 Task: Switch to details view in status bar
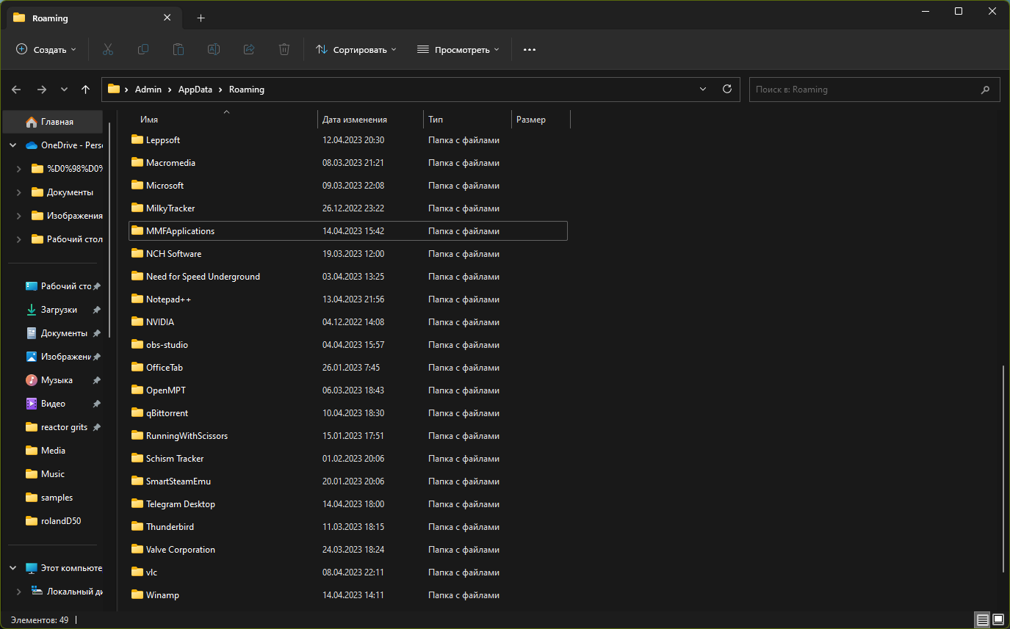click(982, 620)
